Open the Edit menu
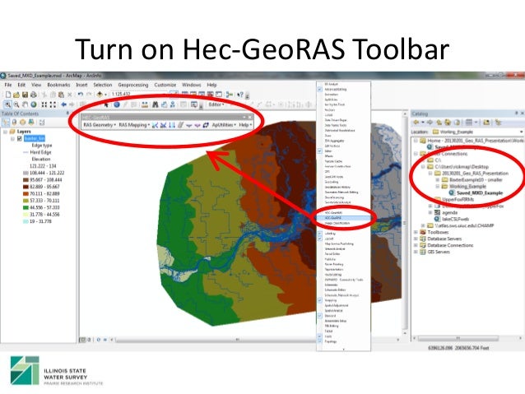The height and width of the screenshot is (394, 525). pos(21,85)
